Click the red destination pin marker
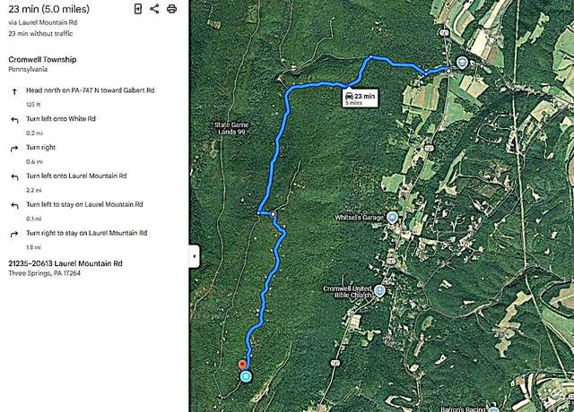The image size is (574, 412). pos(242,364)
